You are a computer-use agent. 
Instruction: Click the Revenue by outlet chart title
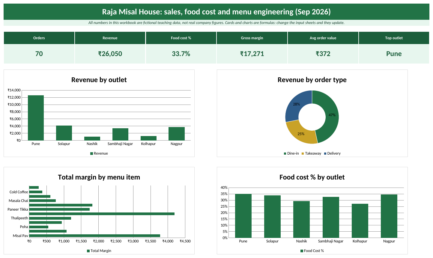[x=99, y=80]
